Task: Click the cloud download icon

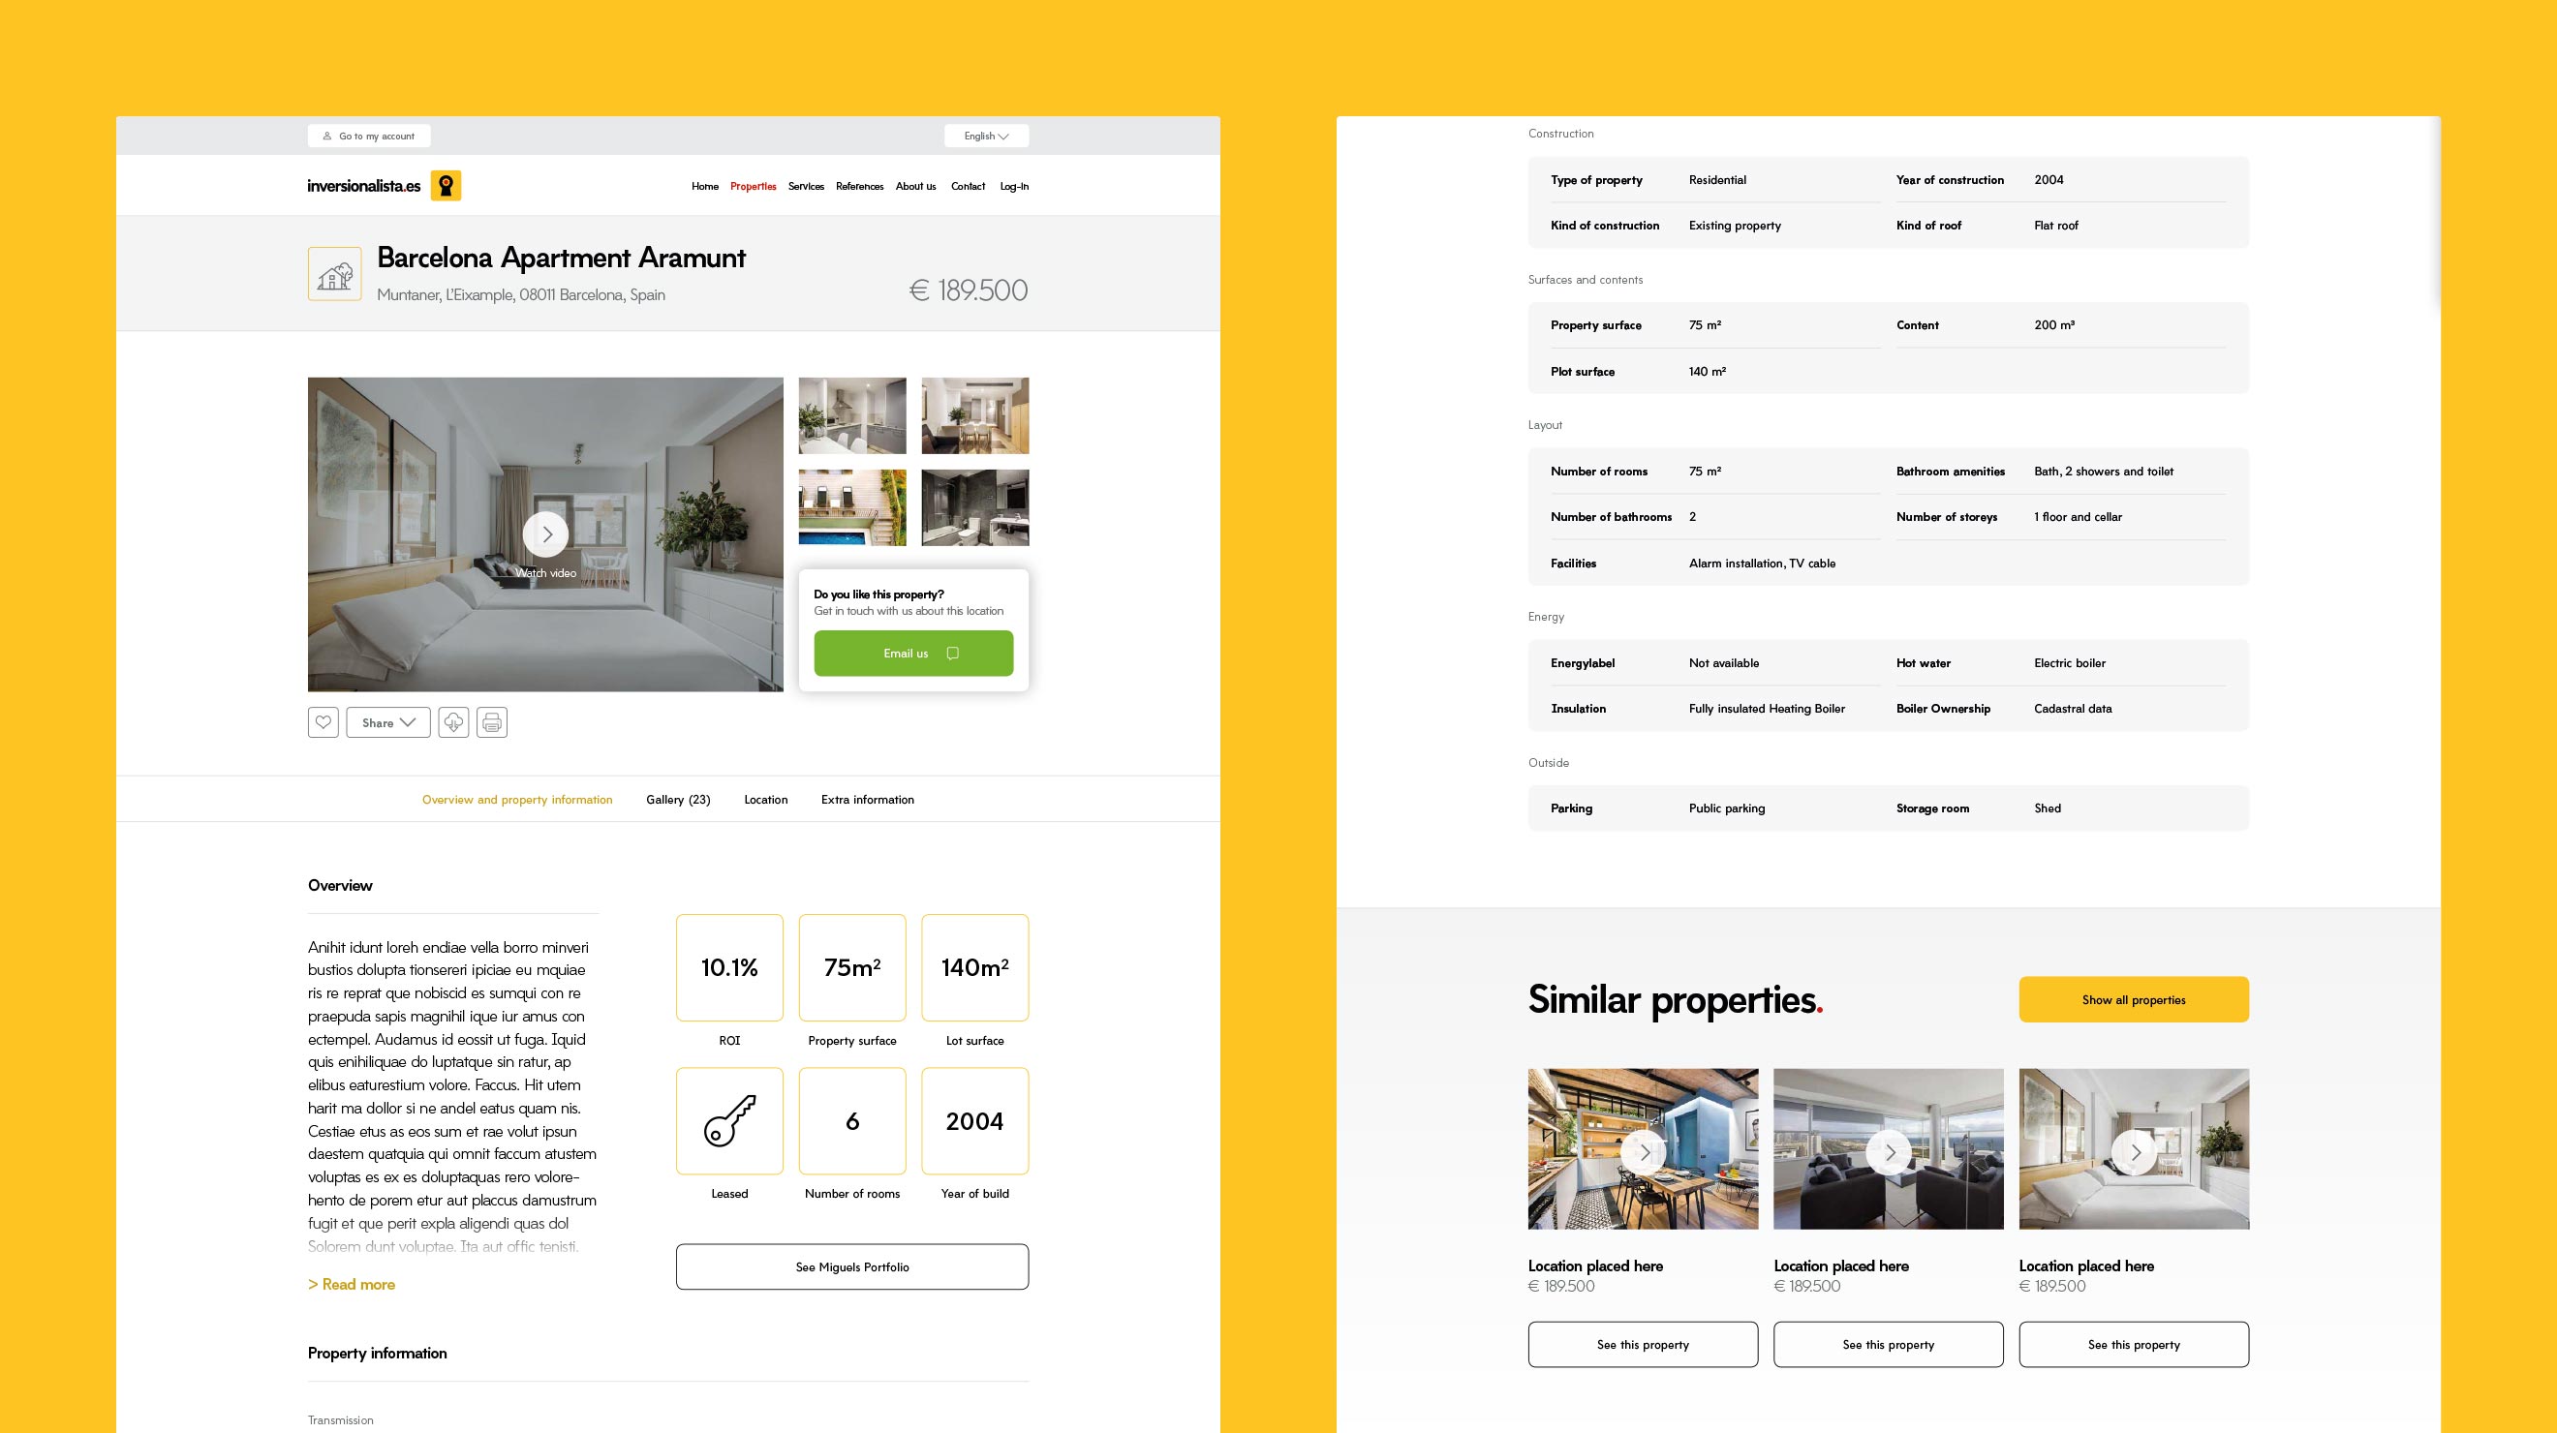Action: point(453,722)
